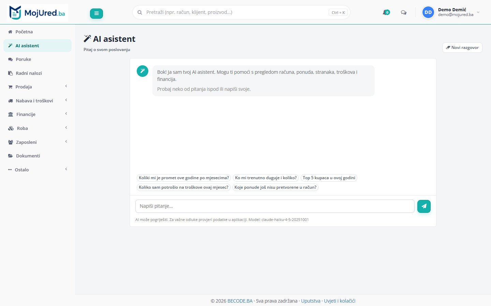The height and width of the screenshot is (306, 491).
Task: Expand the Financije submenu chevron
Action: [x=66, y=114]
